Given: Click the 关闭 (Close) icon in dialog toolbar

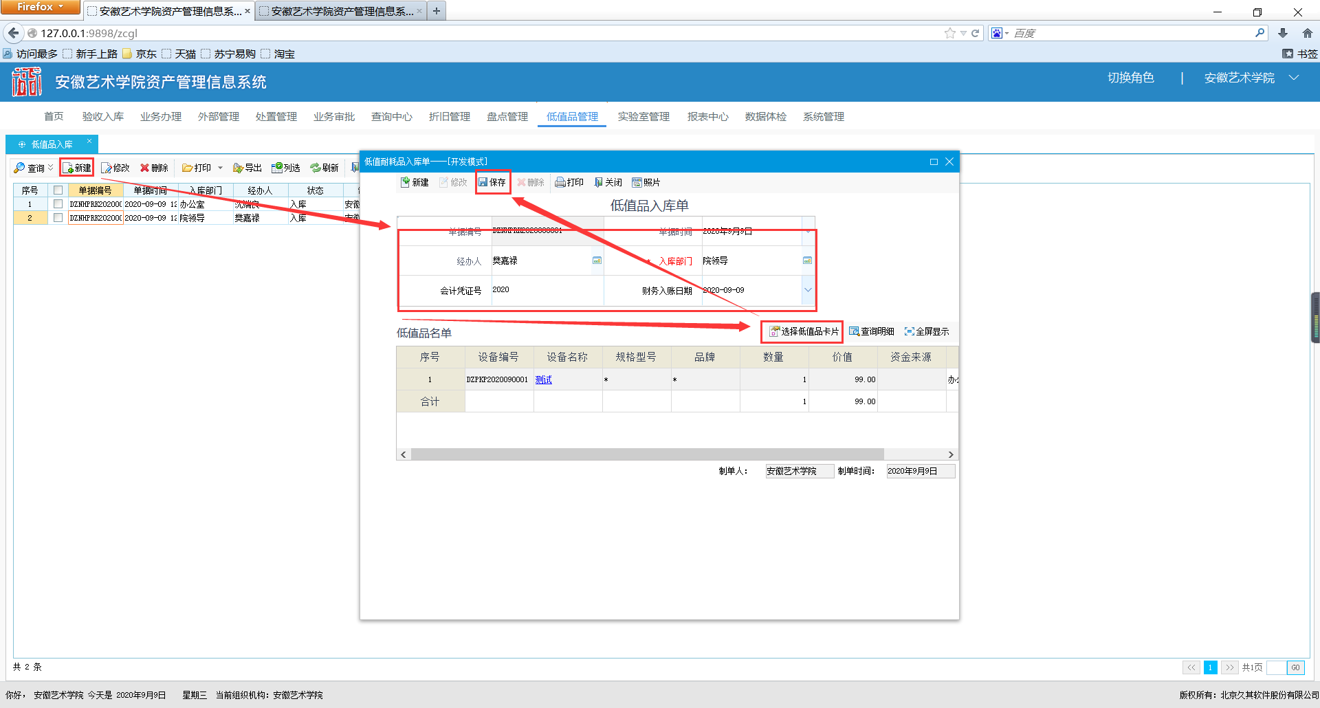Looking at the screenshot, I should pos(598,182).
